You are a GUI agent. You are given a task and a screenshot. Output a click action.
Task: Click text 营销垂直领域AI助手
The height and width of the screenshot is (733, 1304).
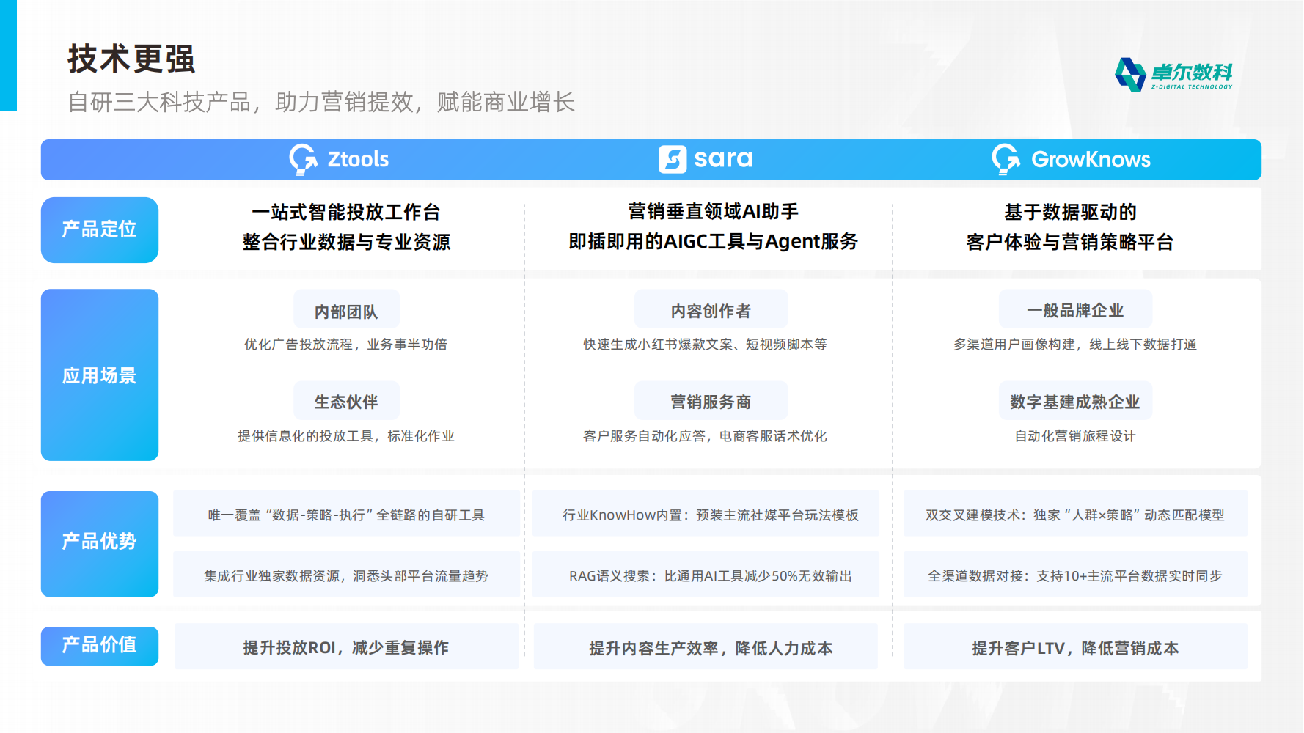[713, 211]
